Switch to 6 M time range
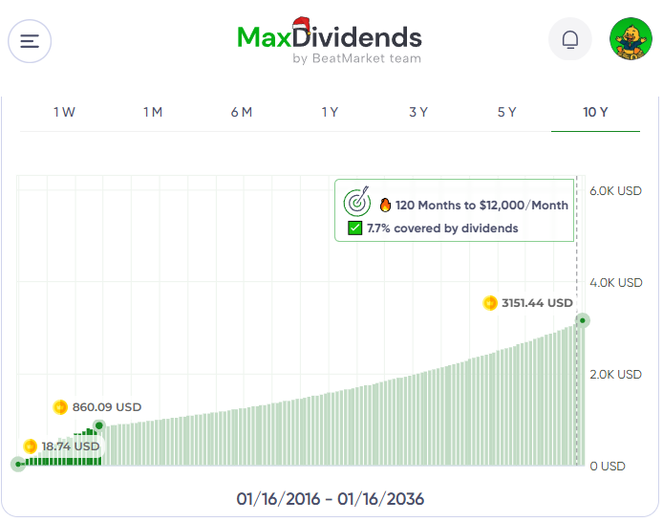 point(242,112)
